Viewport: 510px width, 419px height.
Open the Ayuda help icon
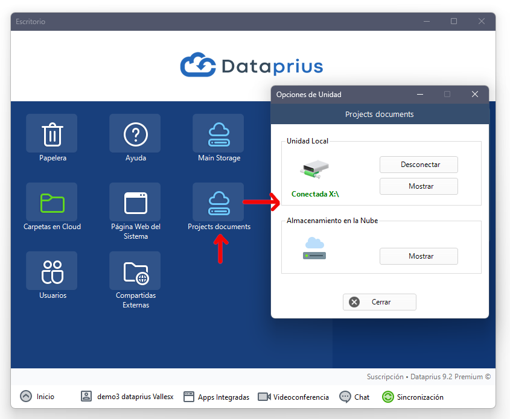pyautogui.click(x=135, y=134)
